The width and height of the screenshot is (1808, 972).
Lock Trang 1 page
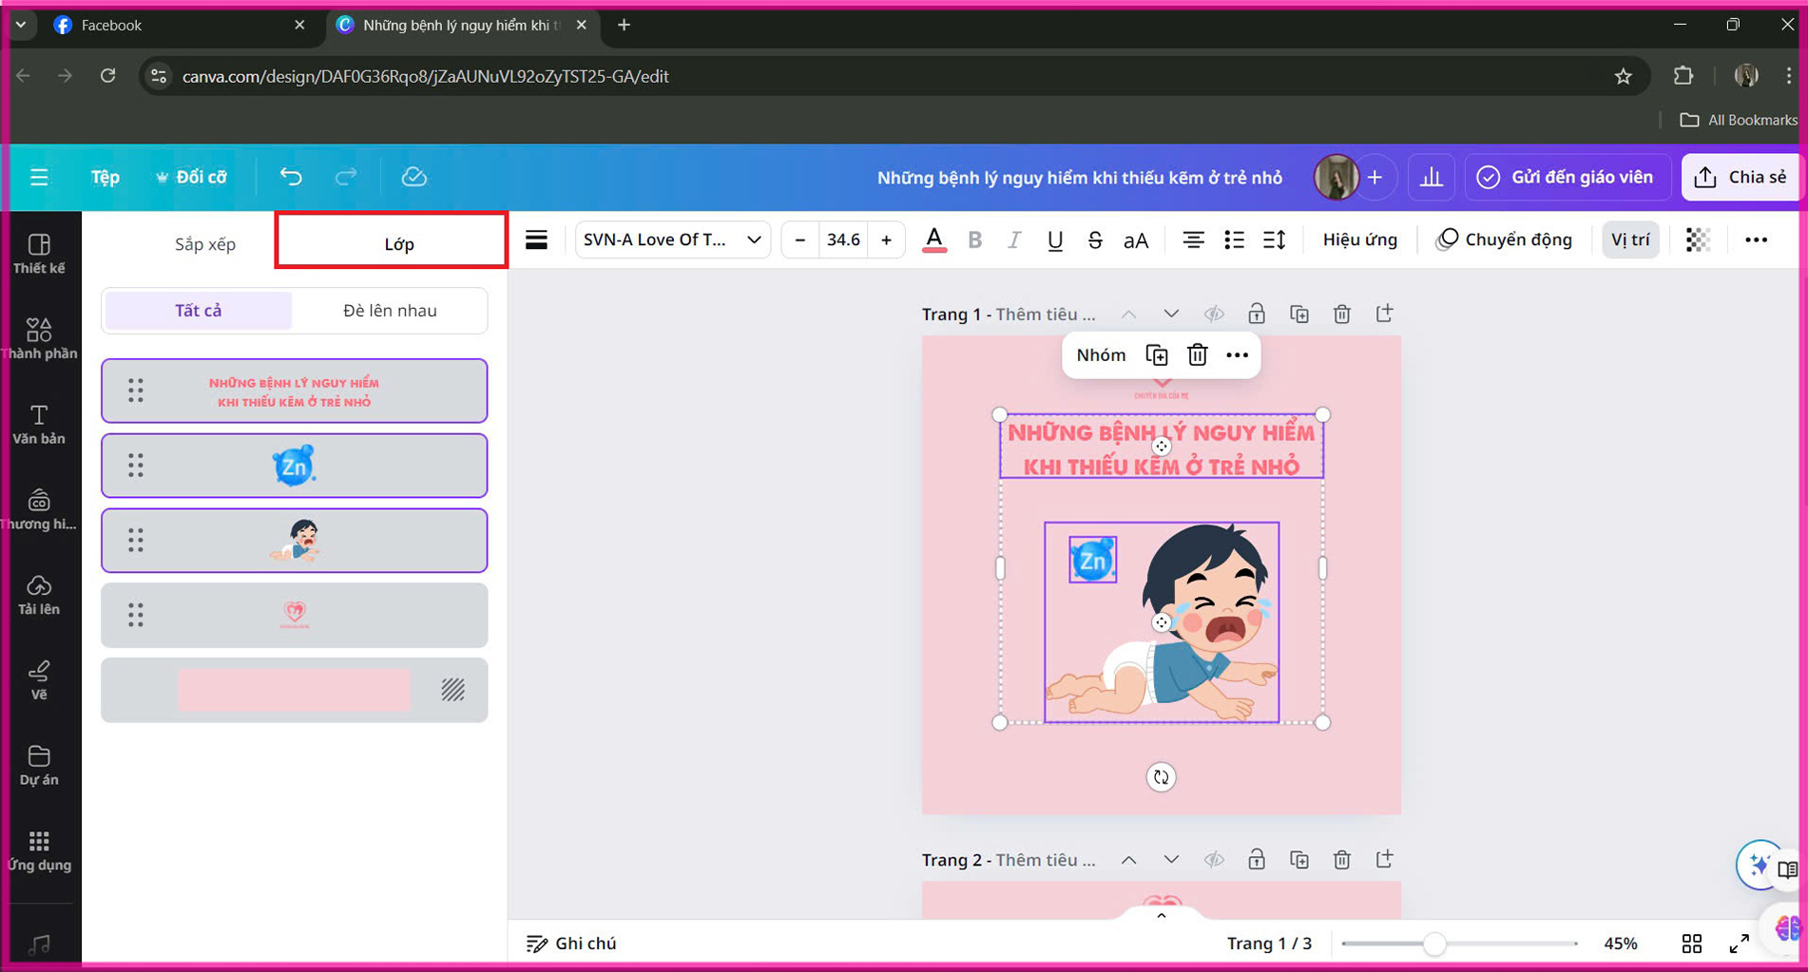1257,314
